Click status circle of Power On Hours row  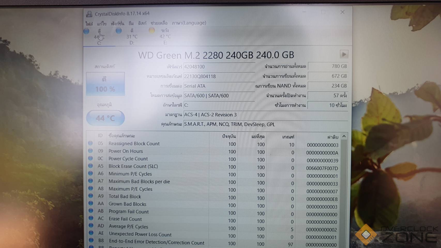(x=90, y=151)
